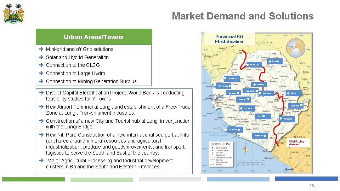Click the Kambia label on the map
This screenshot has width=340, height=191.
(x=232, y=79)
